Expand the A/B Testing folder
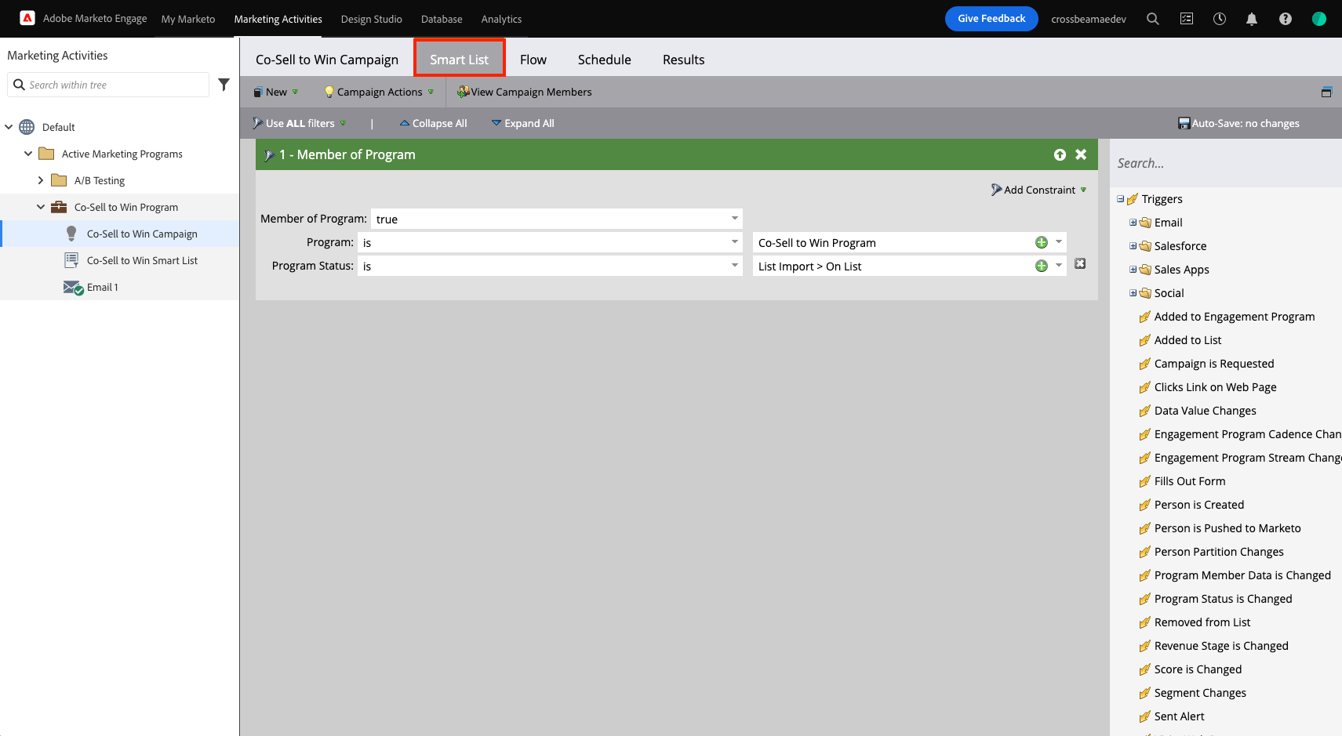This screenshot has height=736, width=1342. [x=41, y=180]
